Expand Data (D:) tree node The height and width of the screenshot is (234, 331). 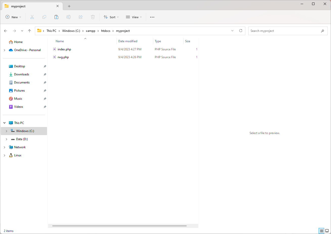pyautogui.click(x=6, y=139)
